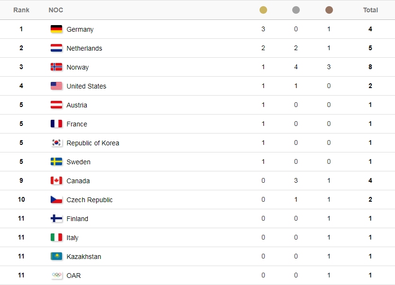The height and width of the screenshot is (285, 395).
Task: Open the Czech Republic country link
Action: tap(90, 200)
